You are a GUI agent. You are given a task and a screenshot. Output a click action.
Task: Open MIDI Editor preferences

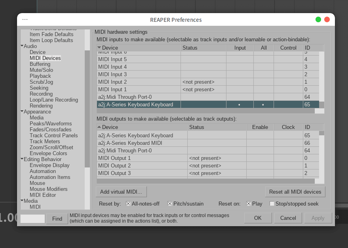[43, 195]
